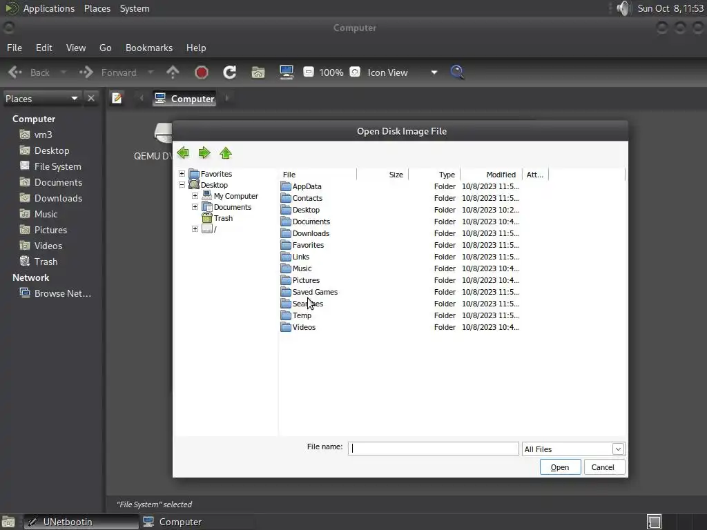The image size is (707, 530).
Task: Open the File menu
Action: coord(14,48)
